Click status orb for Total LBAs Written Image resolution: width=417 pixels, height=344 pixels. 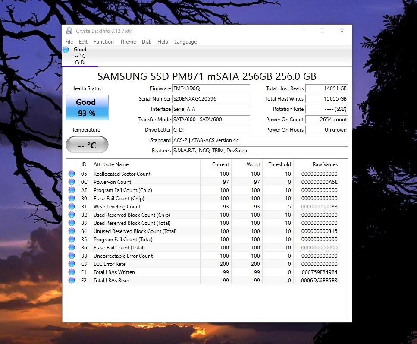pos(72,272)
